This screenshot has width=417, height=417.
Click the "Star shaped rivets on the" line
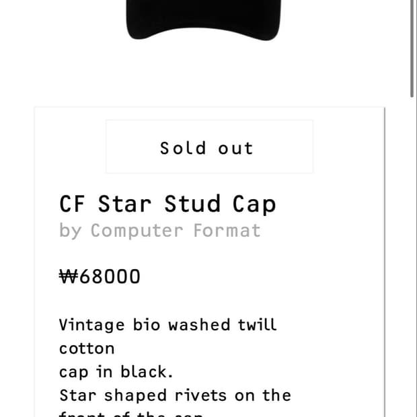click(175, 395)
